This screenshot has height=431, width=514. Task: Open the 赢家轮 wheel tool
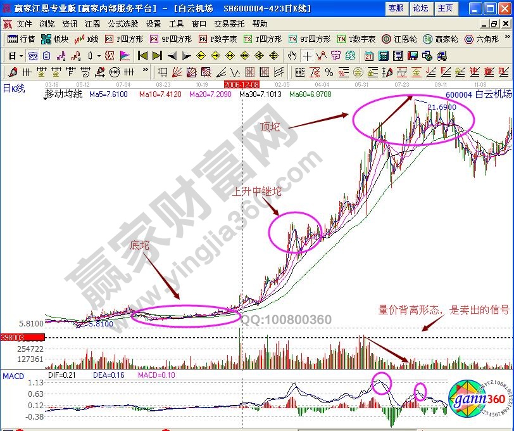(440, 39)
